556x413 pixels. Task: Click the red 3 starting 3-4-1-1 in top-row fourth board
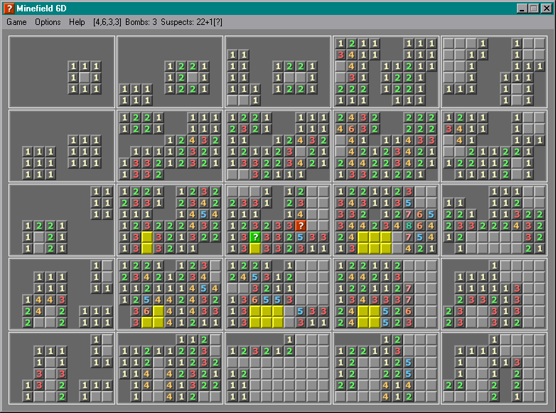tap(341, 55)
